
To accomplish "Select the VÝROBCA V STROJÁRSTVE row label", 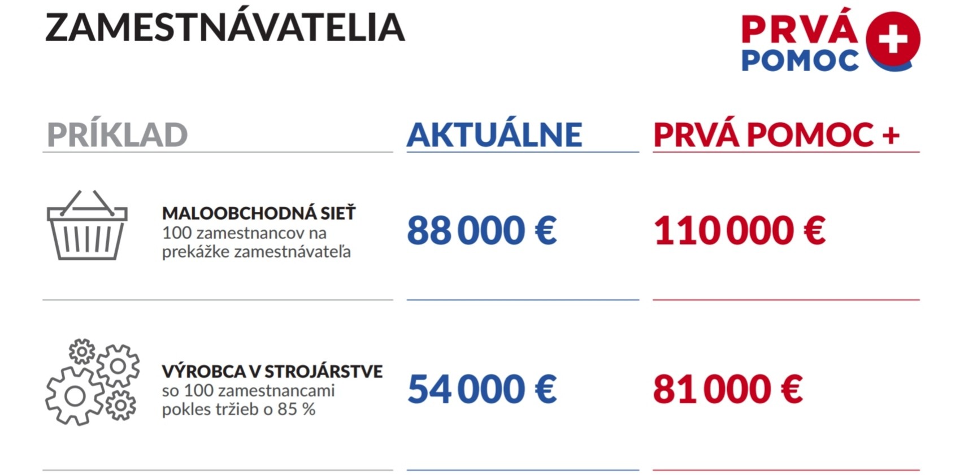I will [x=272, y=371].
